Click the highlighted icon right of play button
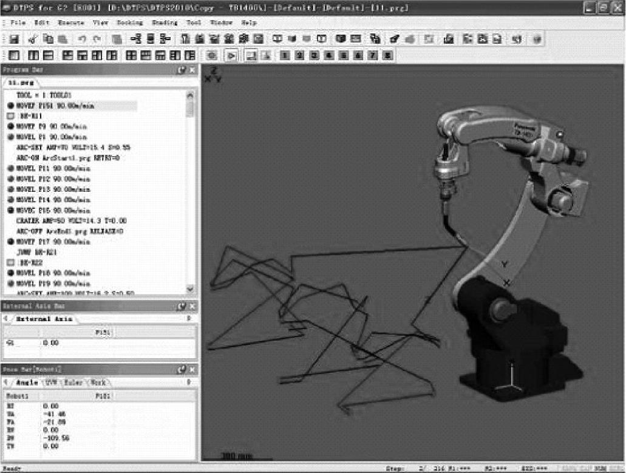 coord(251,56)
